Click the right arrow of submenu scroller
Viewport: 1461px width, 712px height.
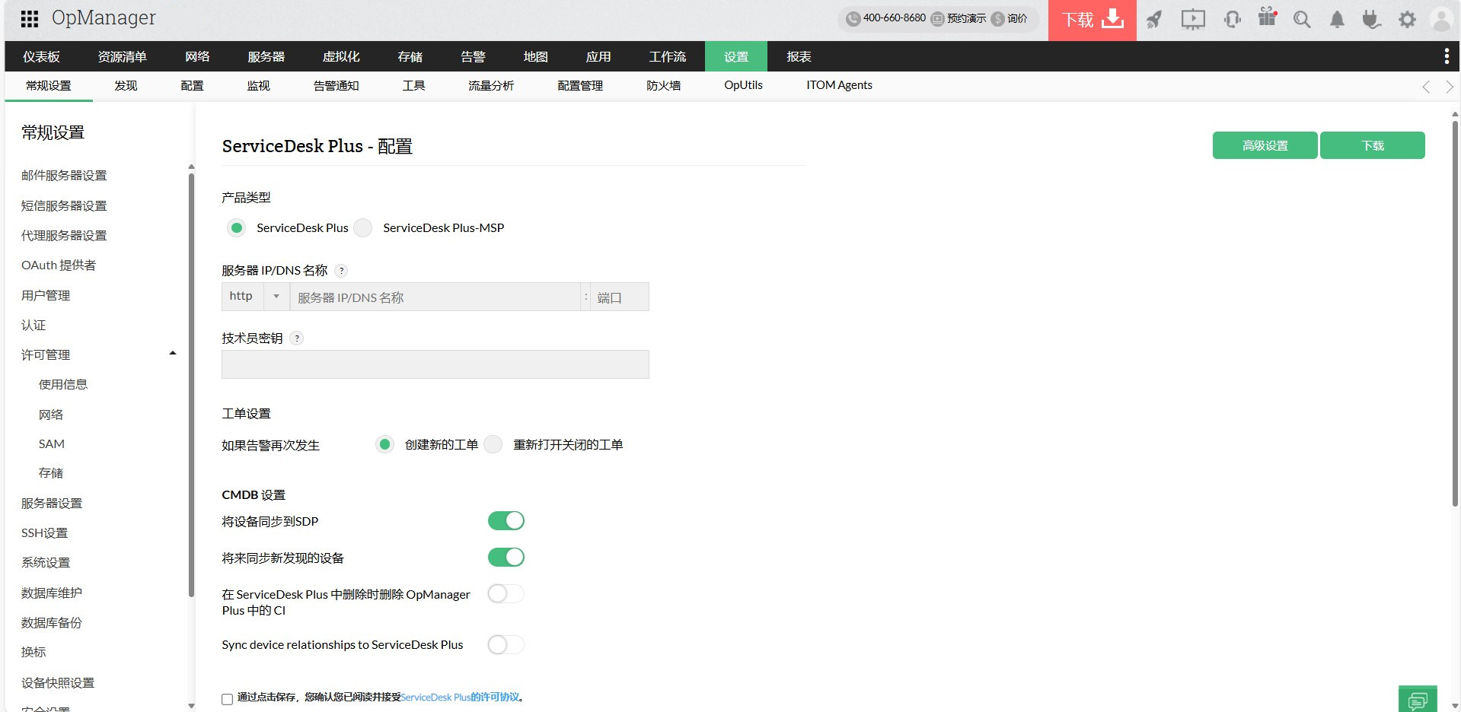(x=1450, y=87)
